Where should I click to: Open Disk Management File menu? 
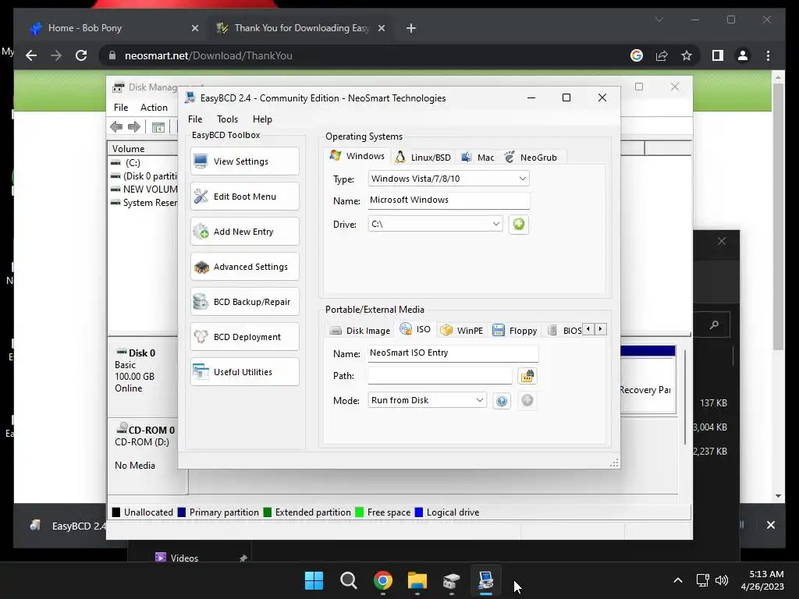click(121, 108)
